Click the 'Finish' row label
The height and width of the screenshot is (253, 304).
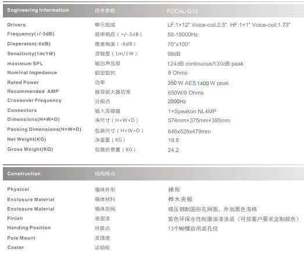[15, 218]
